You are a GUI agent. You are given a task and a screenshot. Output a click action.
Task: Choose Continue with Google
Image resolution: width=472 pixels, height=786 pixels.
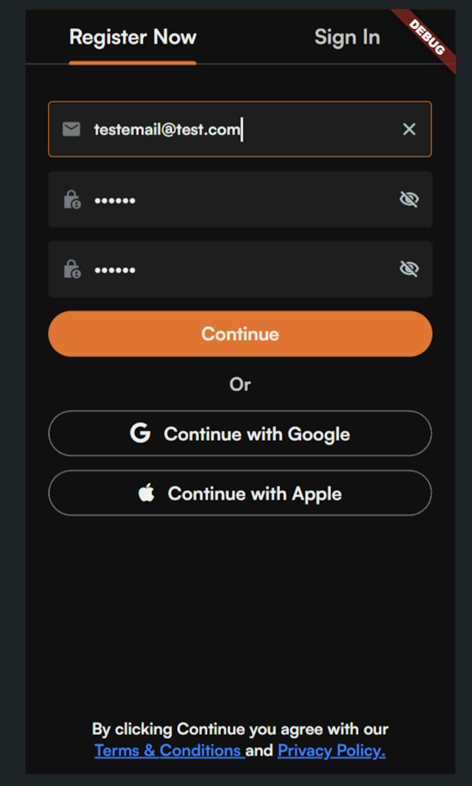coord(240,433)
